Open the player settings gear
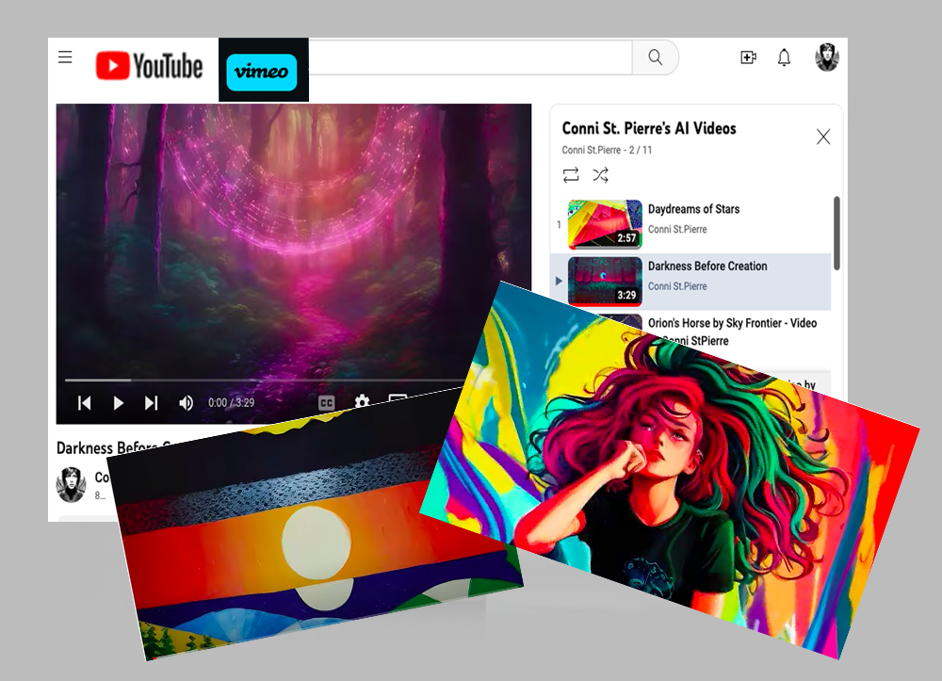The image size is (942, 681). click(362, 401)
